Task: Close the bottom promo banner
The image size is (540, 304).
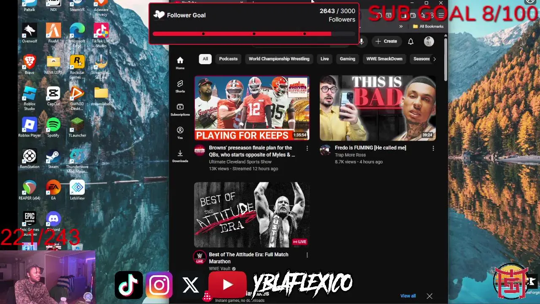Action: [429, 296]
